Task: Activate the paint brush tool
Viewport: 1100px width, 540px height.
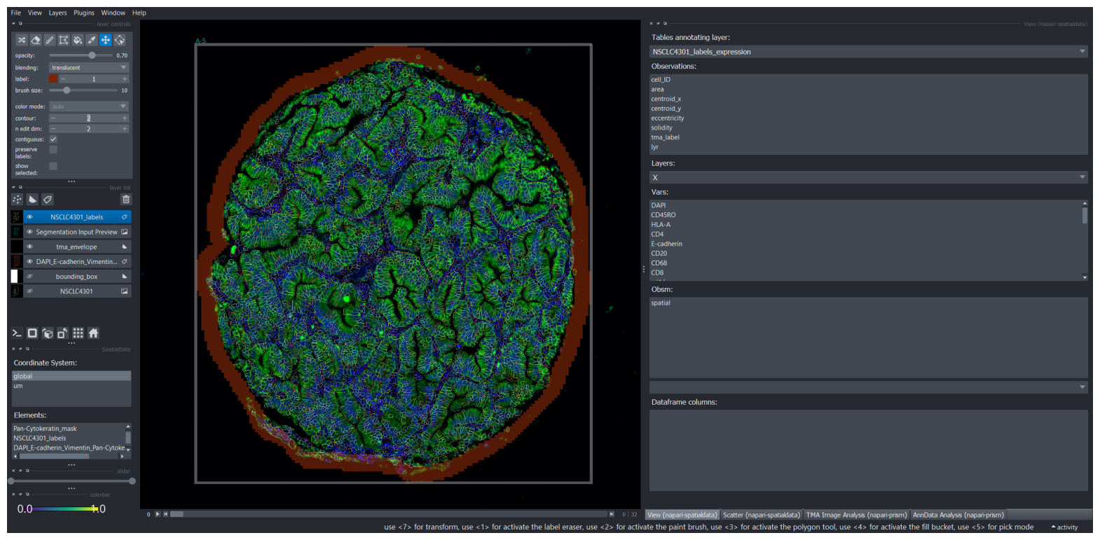Action: pos(50,40)
